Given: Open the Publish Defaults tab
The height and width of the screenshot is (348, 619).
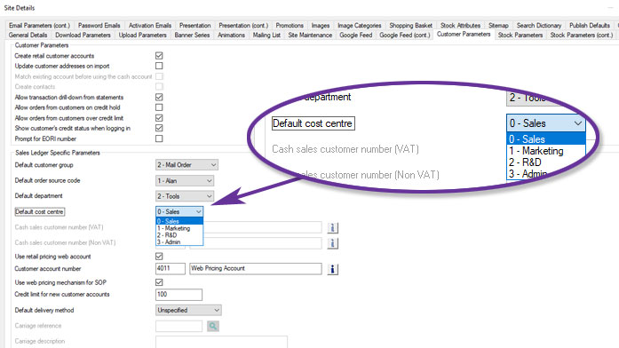Looking at the screenshot, I should (x=590, y=25).
